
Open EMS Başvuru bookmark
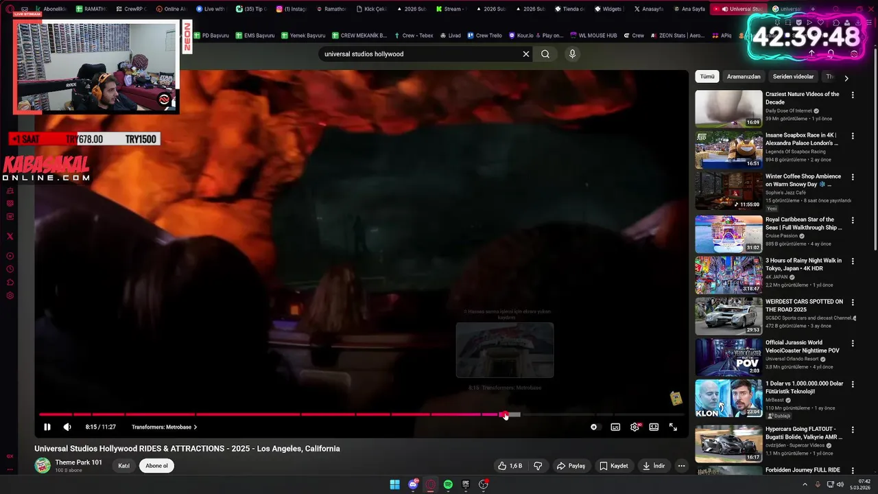tap(254, 36)
